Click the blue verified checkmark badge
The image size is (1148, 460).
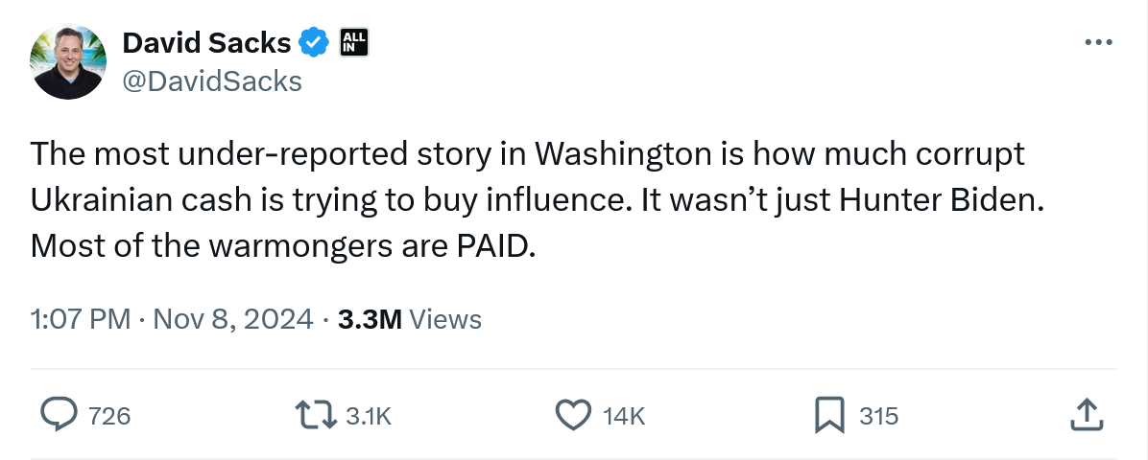tap(312, 43)
